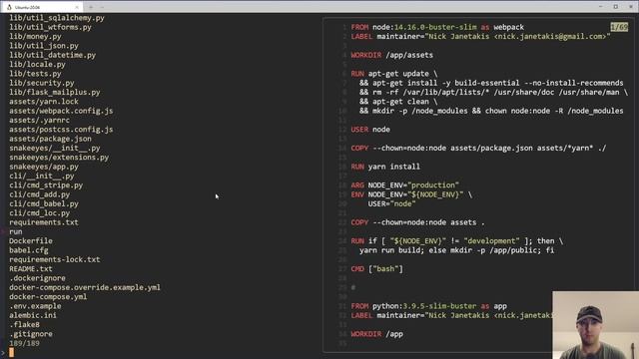The width and height of the screenshot is (639, 359).
Task: Select lib/util_json.py in the list
Action: (x=44, y=46)
